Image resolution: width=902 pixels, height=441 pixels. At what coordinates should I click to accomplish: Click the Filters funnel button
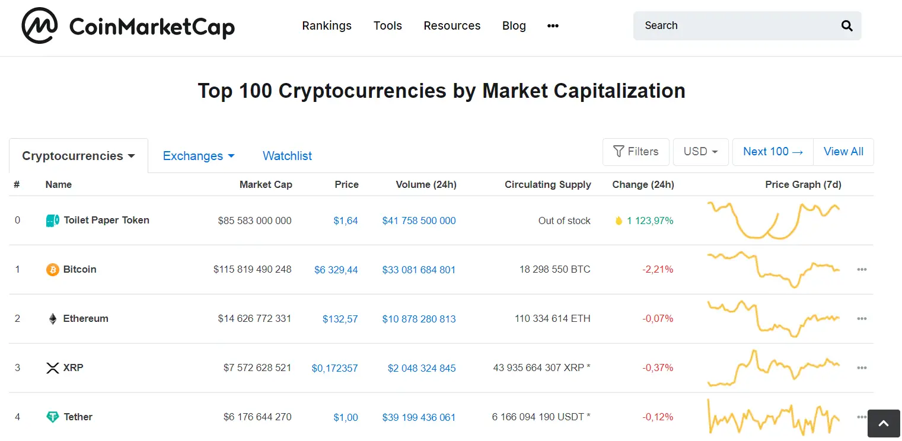pyautogui.click(x=636, y=152)
